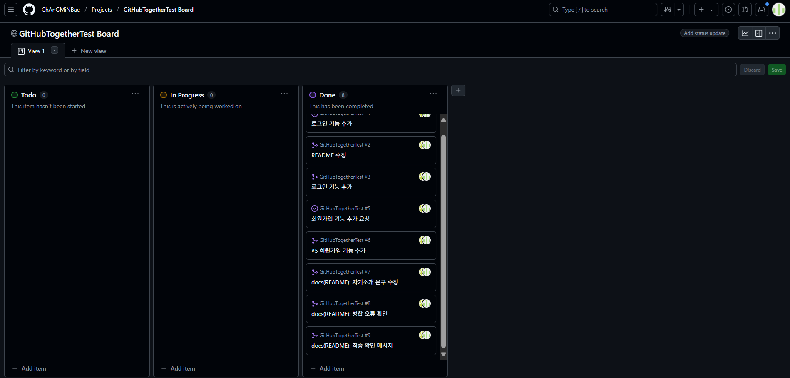Viewport: 790px width, 378px height.
Task: Show the project details side panel
Action: point(759,33)
